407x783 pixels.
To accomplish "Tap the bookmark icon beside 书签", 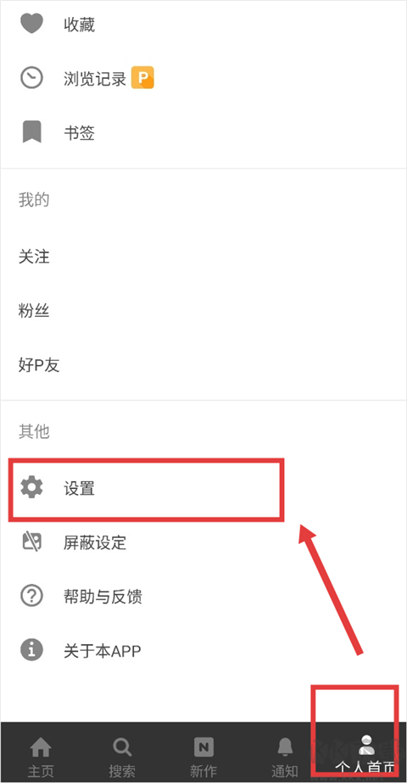I will [31, 133].
